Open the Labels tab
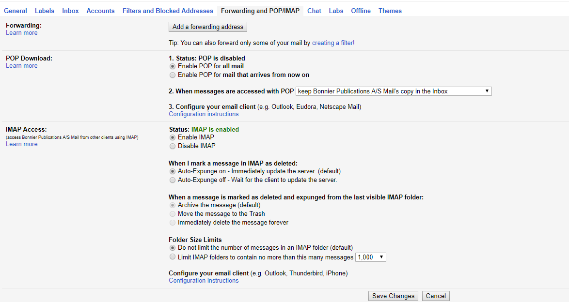 click(x=44, y=10)
